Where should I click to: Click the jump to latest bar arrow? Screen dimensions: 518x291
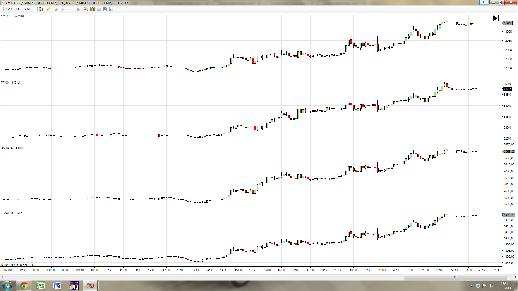[x=496, y=18]
